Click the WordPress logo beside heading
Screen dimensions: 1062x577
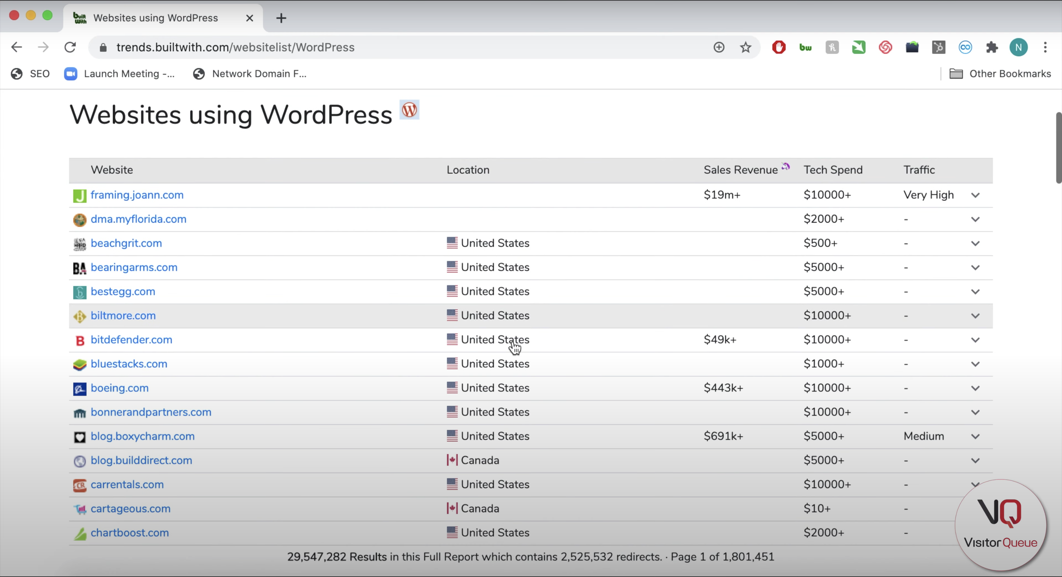409,110
